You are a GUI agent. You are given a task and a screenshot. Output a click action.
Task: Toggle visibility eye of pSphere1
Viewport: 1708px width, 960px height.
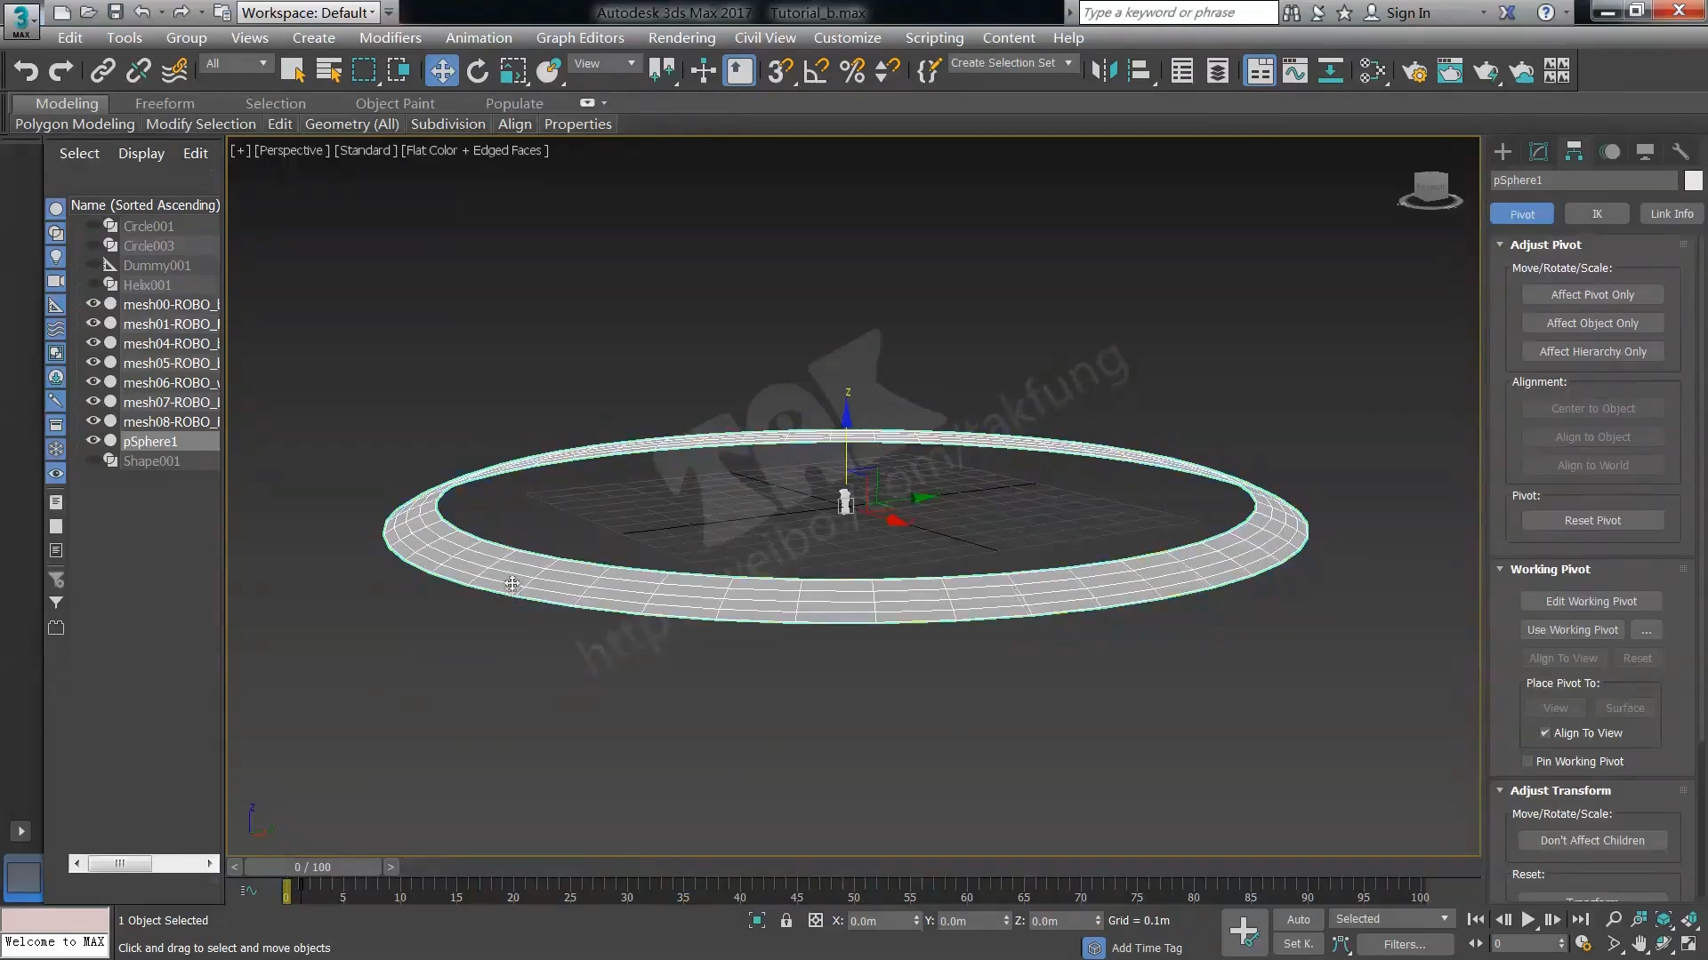click(93, 441)
